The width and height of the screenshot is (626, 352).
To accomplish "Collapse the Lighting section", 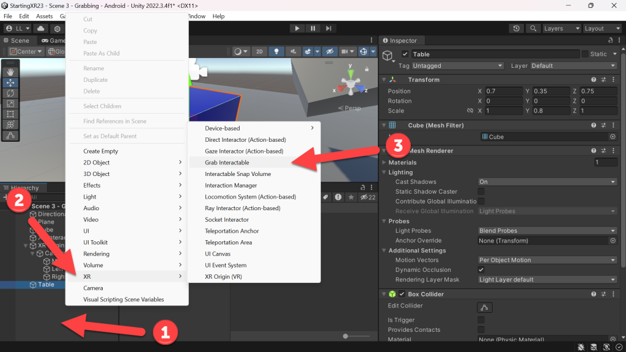I will tap(384, 172).
